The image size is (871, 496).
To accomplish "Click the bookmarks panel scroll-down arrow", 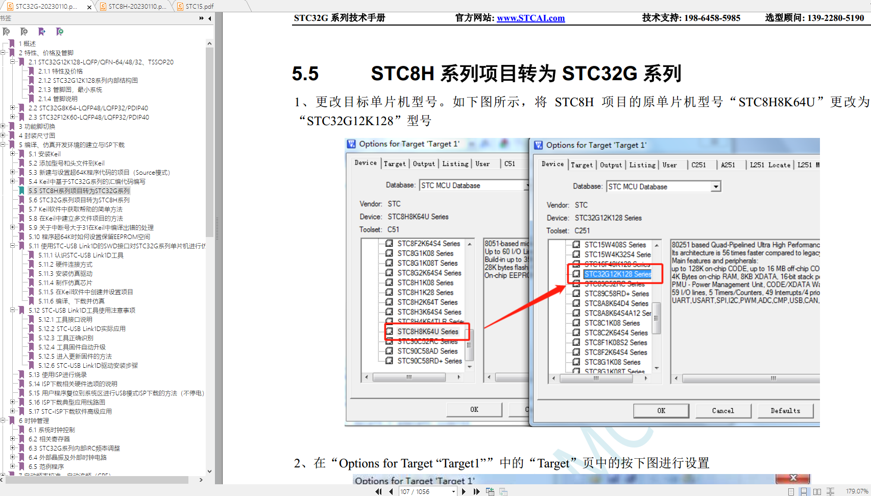I will click(209, 471).
